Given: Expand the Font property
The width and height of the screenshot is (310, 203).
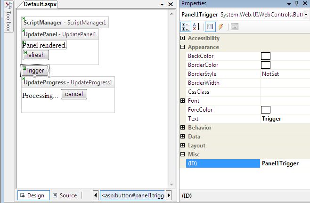Looking at the screenshot, I should (x=183, y=101).
